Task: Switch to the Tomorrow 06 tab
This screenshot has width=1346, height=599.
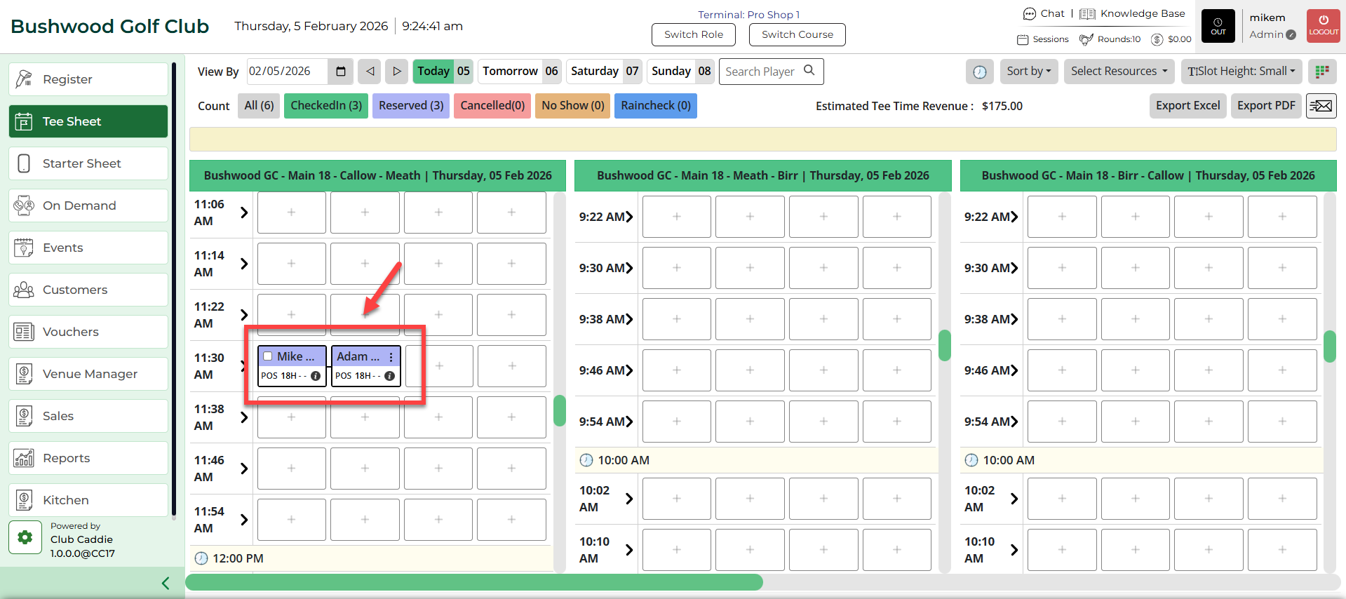Action: pos(520,72)
